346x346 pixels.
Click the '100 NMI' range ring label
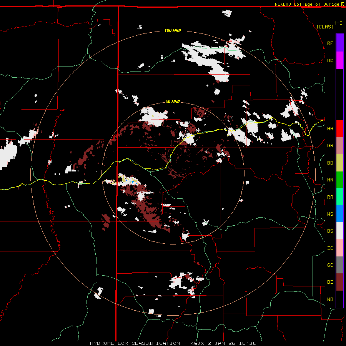click(x=173, y=30)
